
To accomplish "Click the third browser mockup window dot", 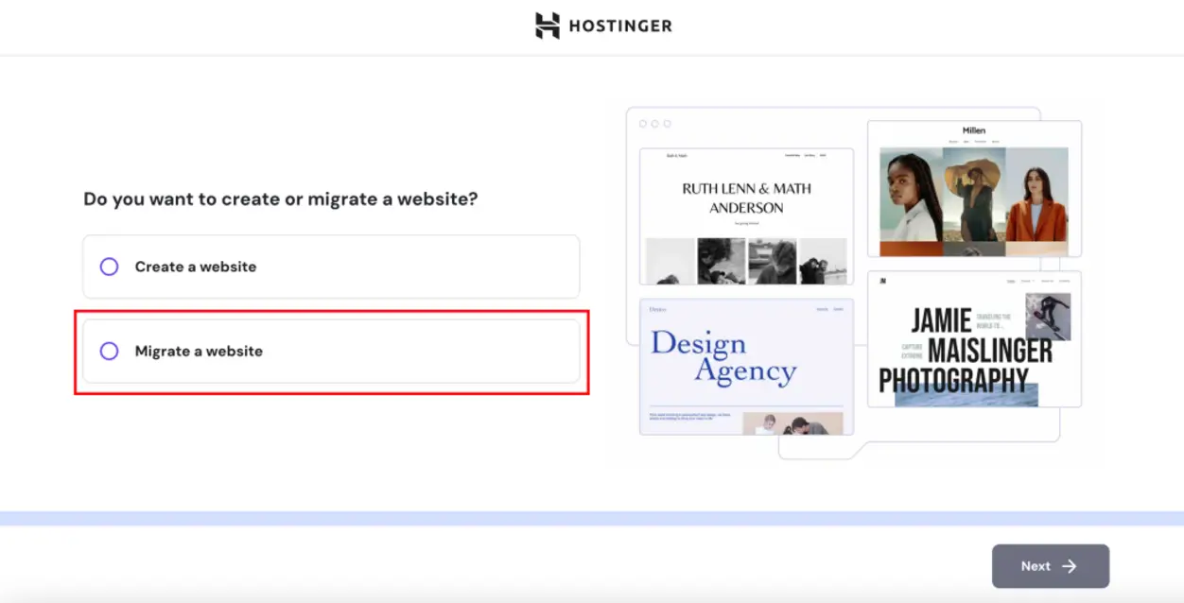I will [x=670, y=123].
